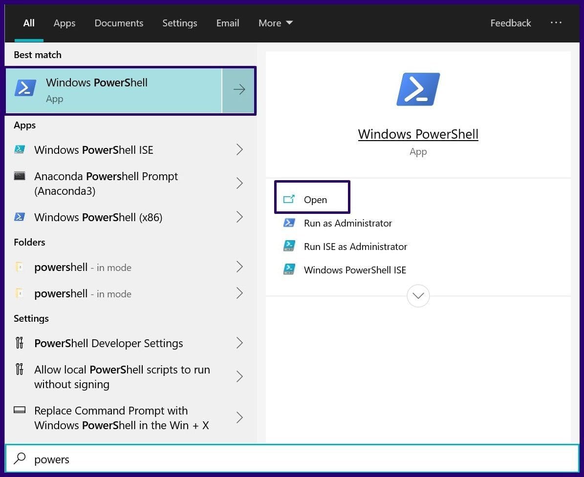The image size is (584, 477).
Task: Expand Allow local PowerShell scripts chevron
Action: pos(239,376)
